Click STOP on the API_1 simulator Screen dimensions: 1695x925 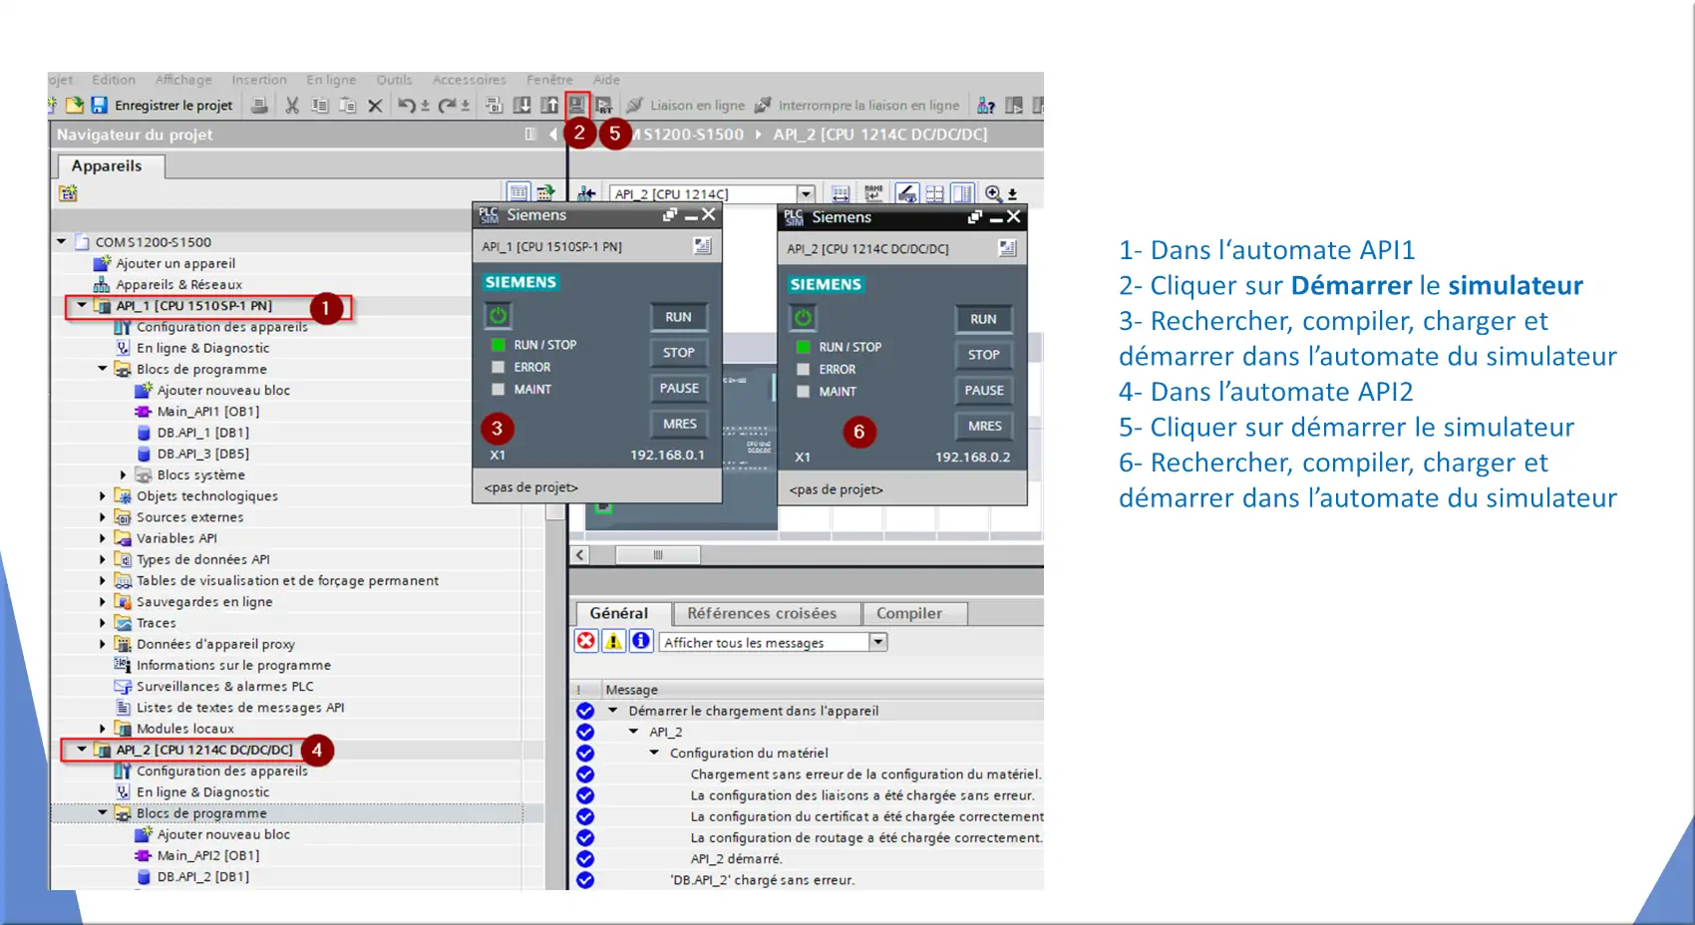[678, 352]
